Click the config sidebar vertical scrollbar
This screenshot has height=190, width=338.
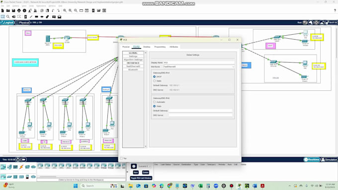click(146, 99)
